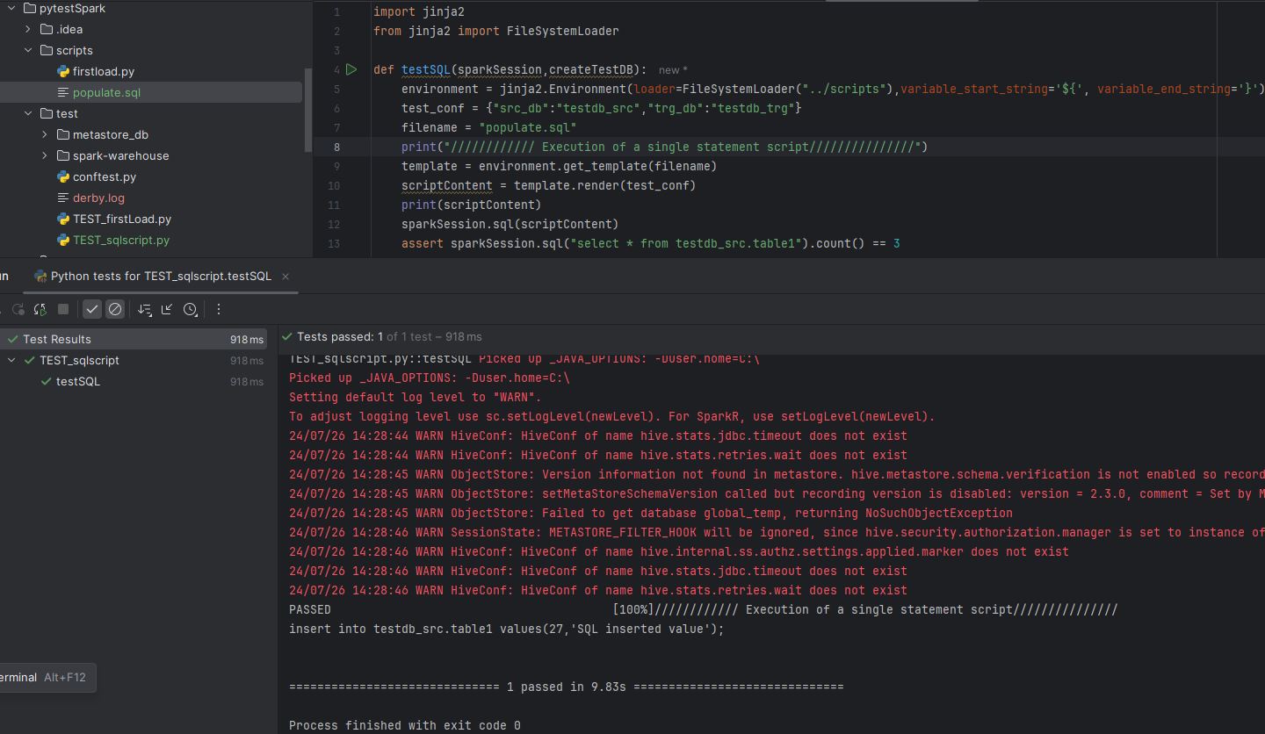The height and width of the screenshot is (734, 1265).
Task: Expand the metastore_db folder
Action: coord(45,134)
